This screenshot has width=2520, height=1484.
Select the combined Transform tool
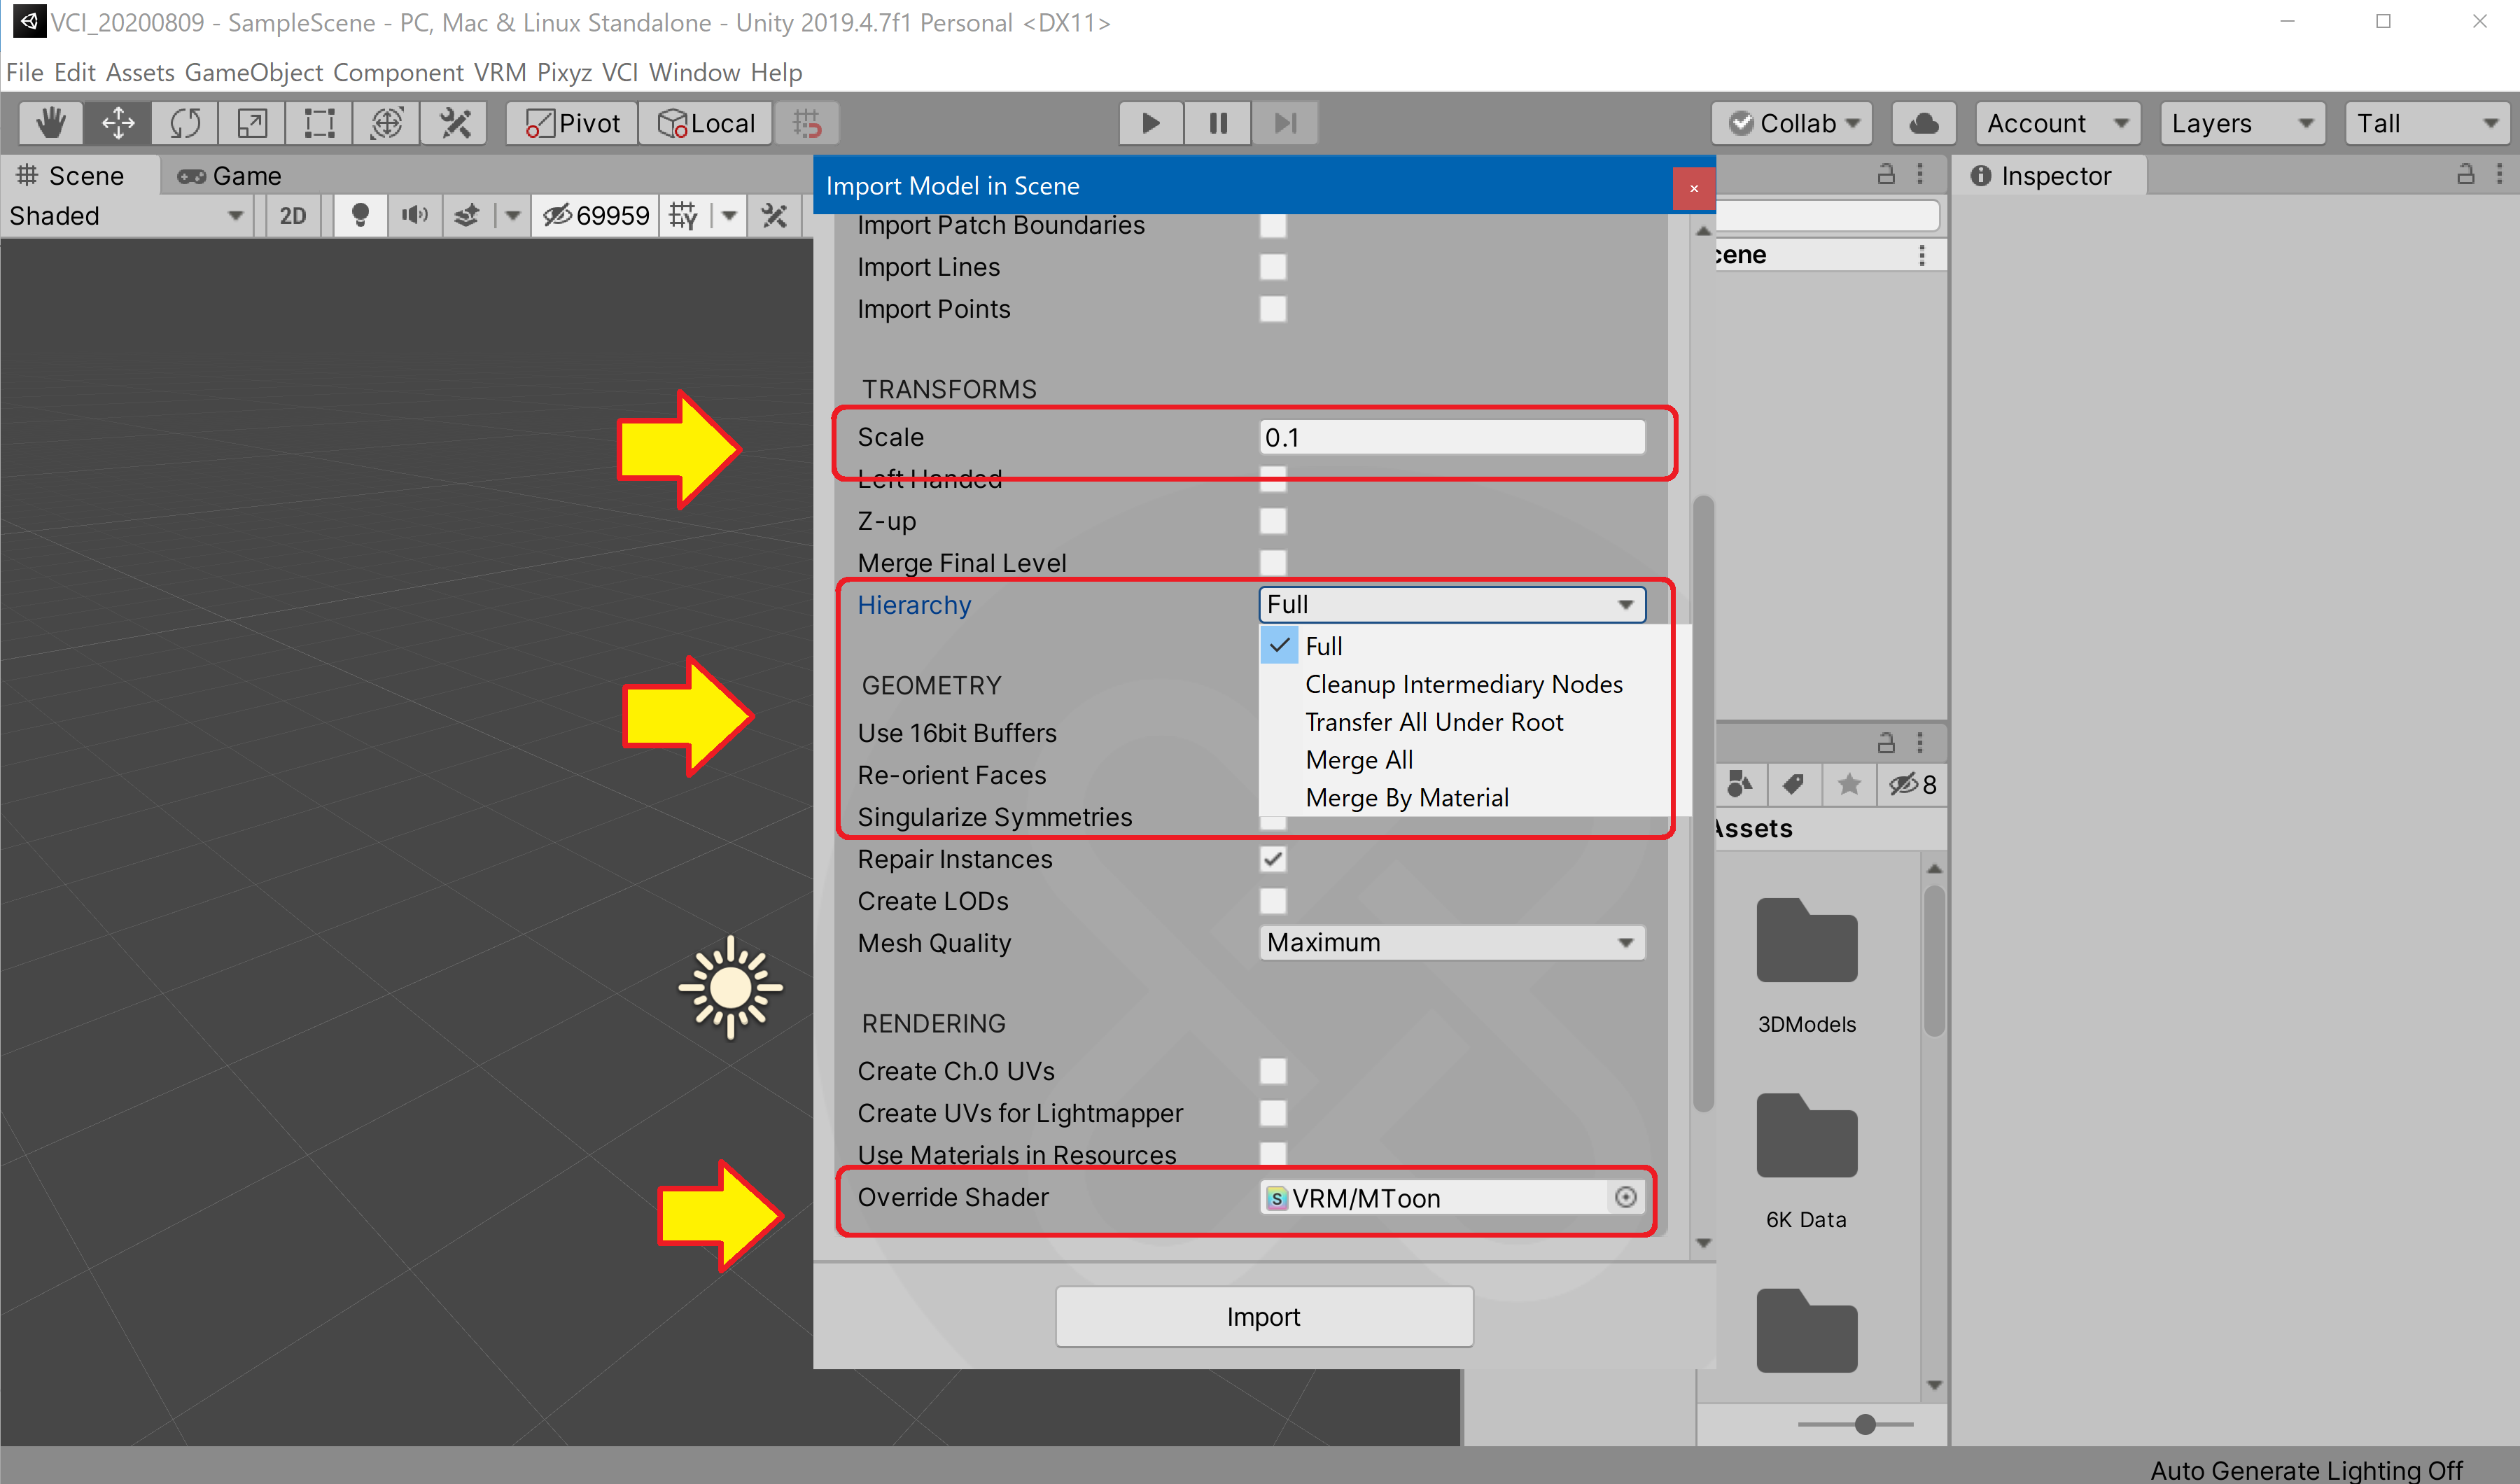[386, 123]
